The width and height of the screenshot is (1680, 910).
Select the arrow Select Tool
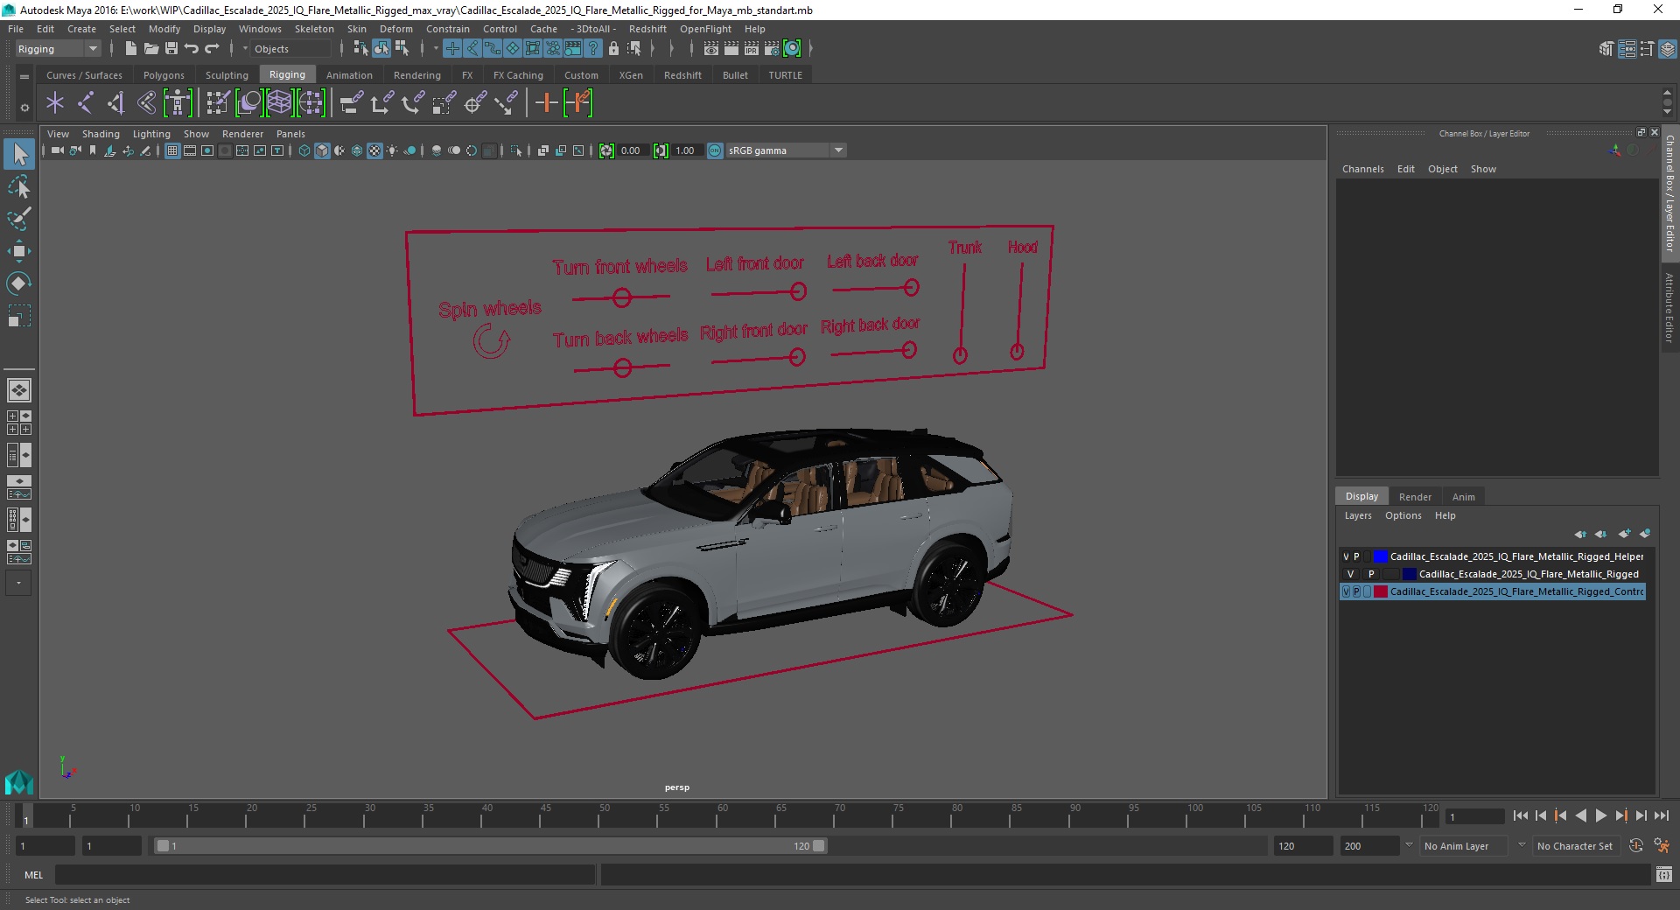point(19,155)
